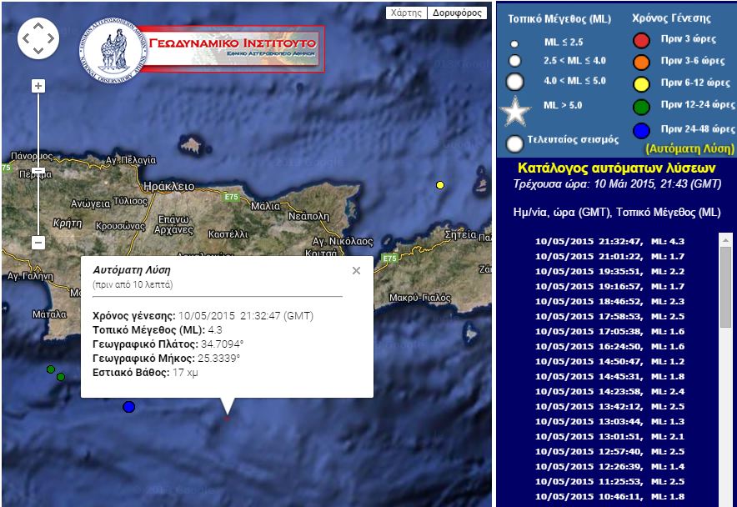Switch to Δορυφόρος satellite view
The image size is (737, 507).
(457, 13)
